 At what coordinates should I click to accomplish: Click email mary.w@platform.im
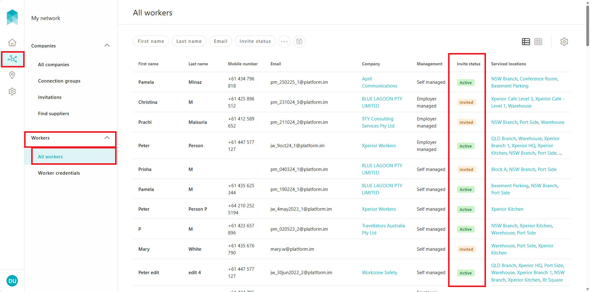(292, 249)
